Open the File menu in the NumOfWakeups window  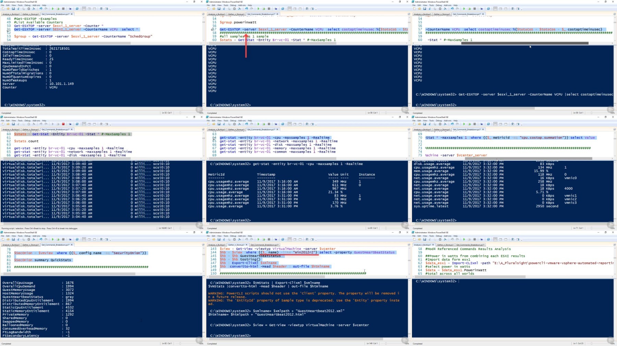pos(3,5)
